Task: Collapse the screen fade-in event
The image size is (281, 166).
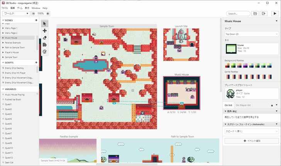Action: tap(225, 124)
